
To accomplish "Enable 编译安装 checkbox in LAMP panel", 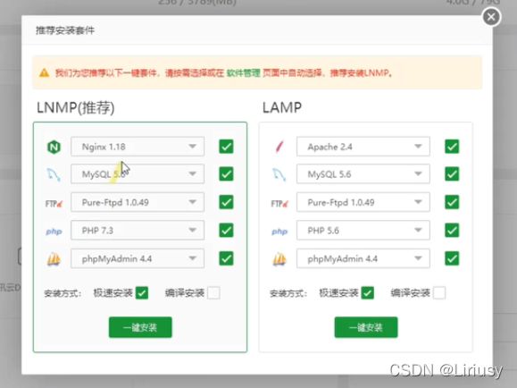I will coord(439,292).
